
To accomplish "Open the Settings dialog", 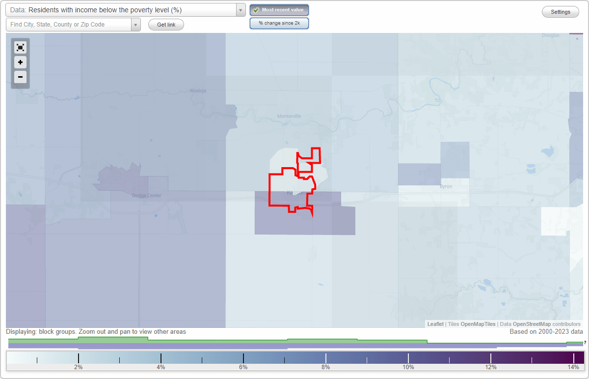I will 560,11.
